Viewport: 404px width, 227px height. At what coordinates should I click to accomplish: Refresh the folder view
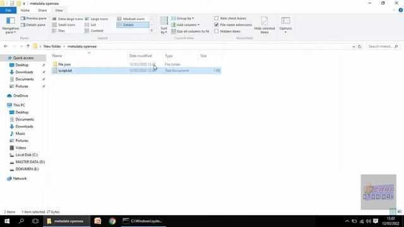[360, 47]
